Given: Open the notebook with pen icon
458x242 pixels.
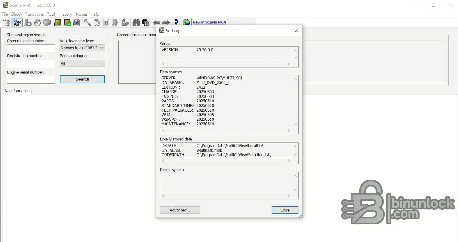Looking at the screenshot, I should pyautogui.click(x=77, y=23).
